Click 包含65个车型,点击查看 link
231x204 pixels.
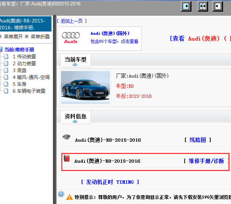(x=114, y=41)
